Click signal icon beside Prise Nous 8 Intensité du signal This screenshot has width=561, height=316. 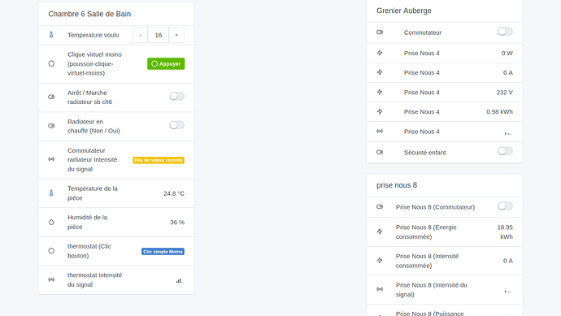click(x=380, y=289)
